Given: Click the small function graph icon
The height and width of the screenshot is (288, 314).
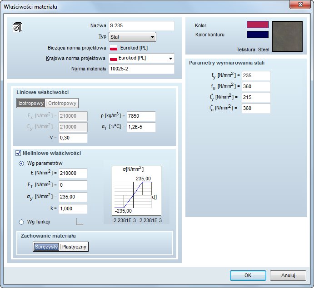Looking at the screenshot, I should click(x=80, y=222).
